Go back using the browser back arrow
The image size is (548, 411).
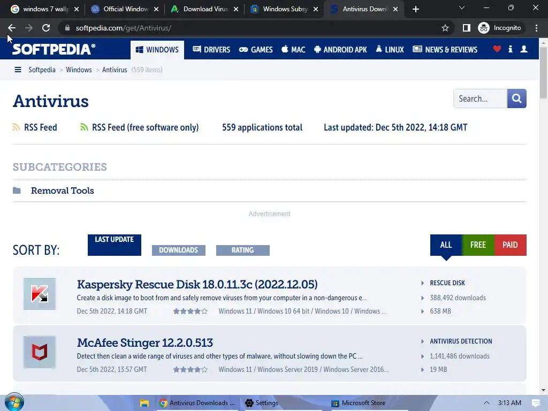12,28
